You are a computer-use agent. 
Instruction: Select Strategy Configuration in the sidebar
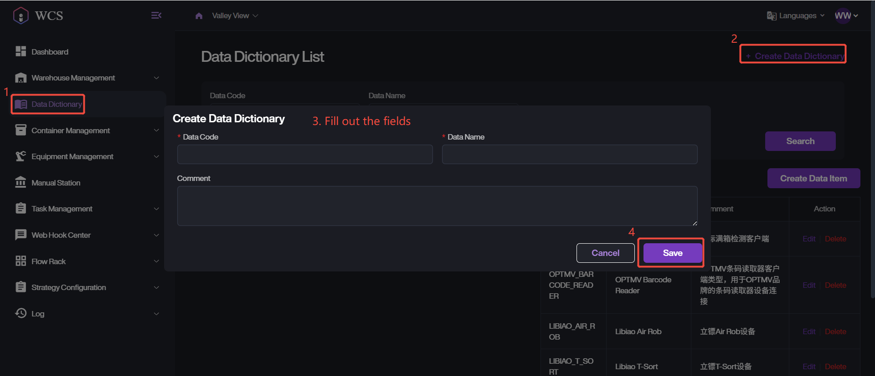(x=68, y=287)
